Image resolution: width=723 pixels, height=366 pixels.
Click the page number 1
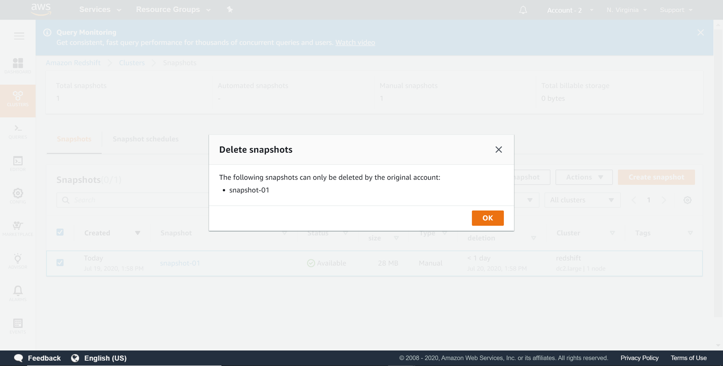point(649,200)
